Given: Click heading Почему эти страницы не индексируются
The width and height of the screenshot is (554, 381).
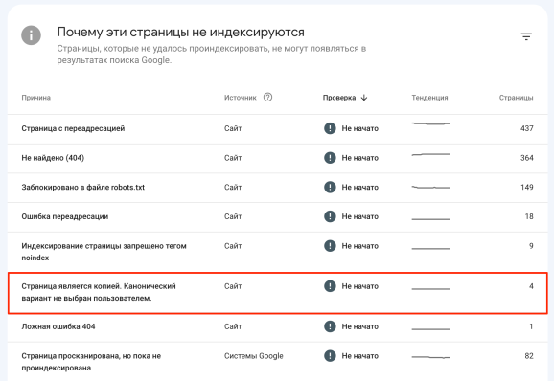Looking at the screenshot, I should (180, 33).
